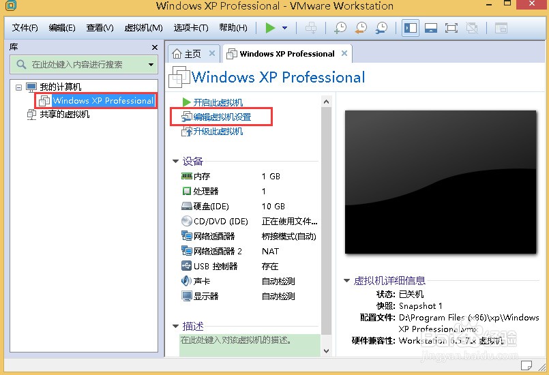Click the black VM screen preview thumbnail
549x375 pixels.
[x=441, y=182]
